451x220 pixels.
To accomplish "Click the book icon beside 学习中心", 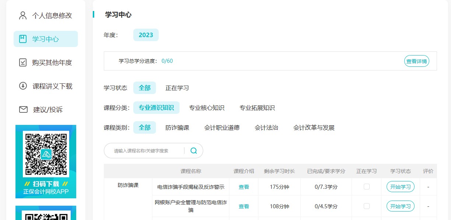I will click(23, 39).
